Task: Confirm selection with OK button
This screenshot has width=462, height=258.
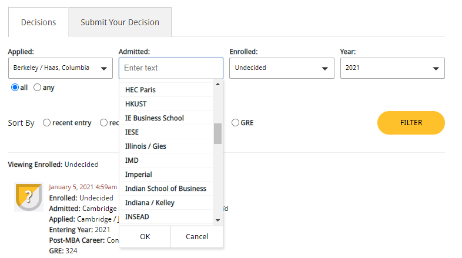Action: (x=145, y=236)
